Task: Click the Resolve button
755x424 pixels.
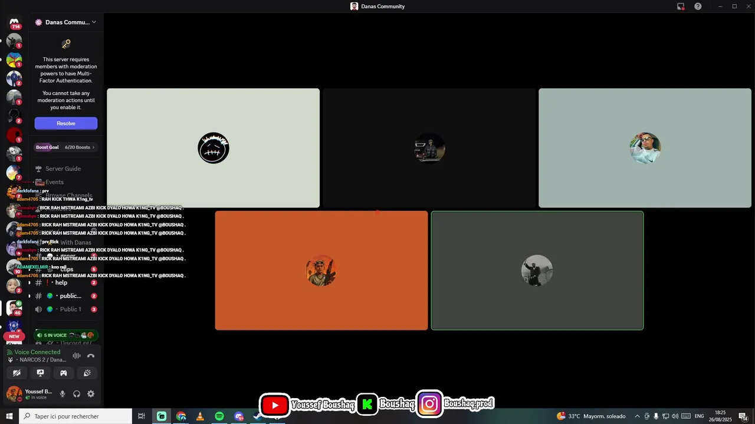Action: pyautogui.click(x=66, y=123)
